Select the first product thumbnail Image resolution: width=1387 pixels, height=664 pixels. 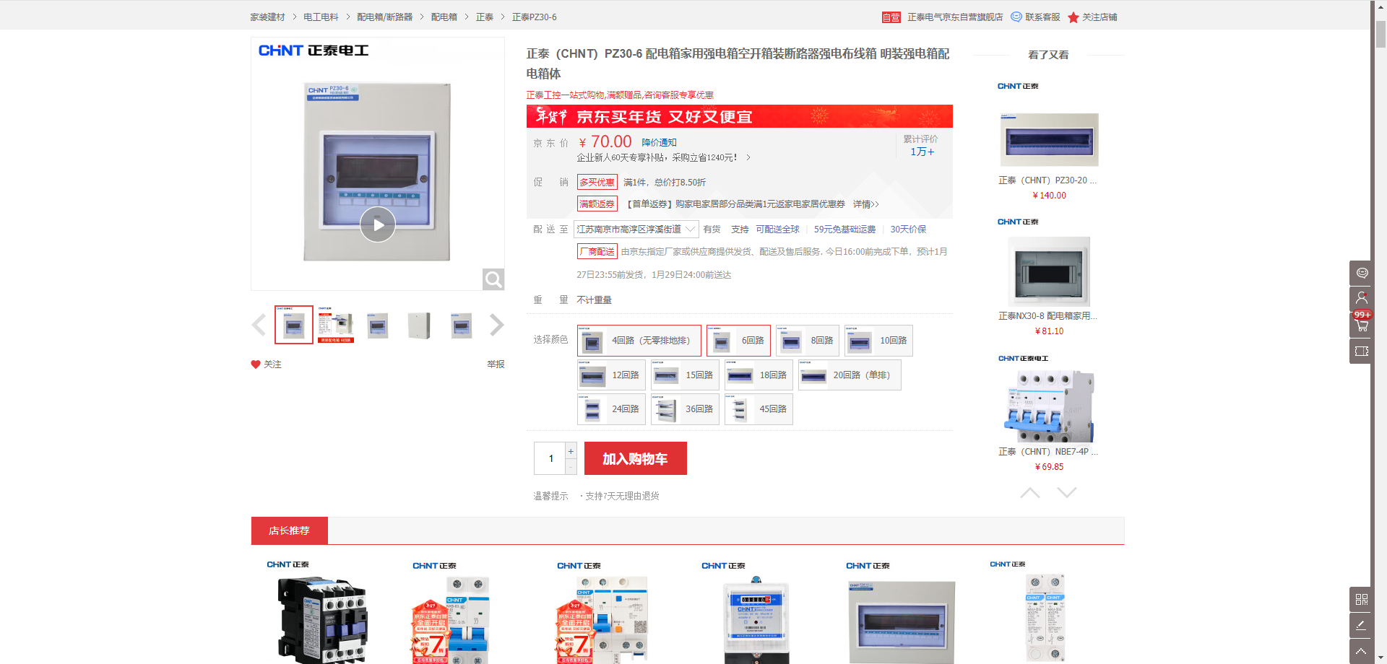coord(294,325)
